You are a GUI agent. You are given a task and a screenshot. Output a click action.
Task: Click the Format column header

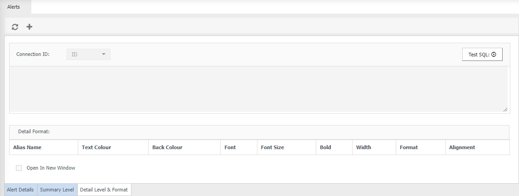[x=408, y=147]
